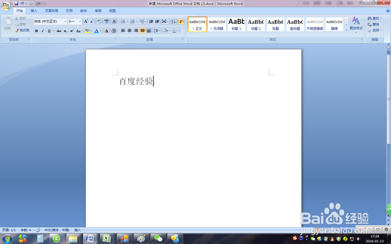The width and height of the screenshot is (391, 244).
Task: Apply superscript formatting (x²)
Action: click(72, 31)
